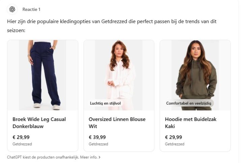This screenshot has height=163, width=243.
Task: Click the € 39,99 price on blouse card
Action: 97,137
